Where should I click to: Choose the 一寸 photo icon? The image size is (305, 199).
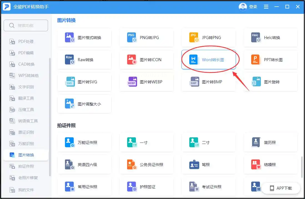click(132, 142)
